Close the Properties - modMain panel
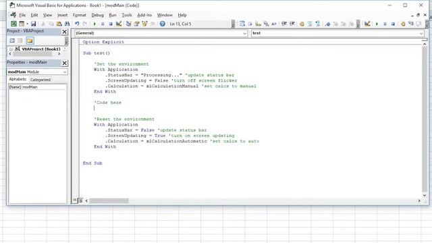The image size is (432, 243). [65, 63]
